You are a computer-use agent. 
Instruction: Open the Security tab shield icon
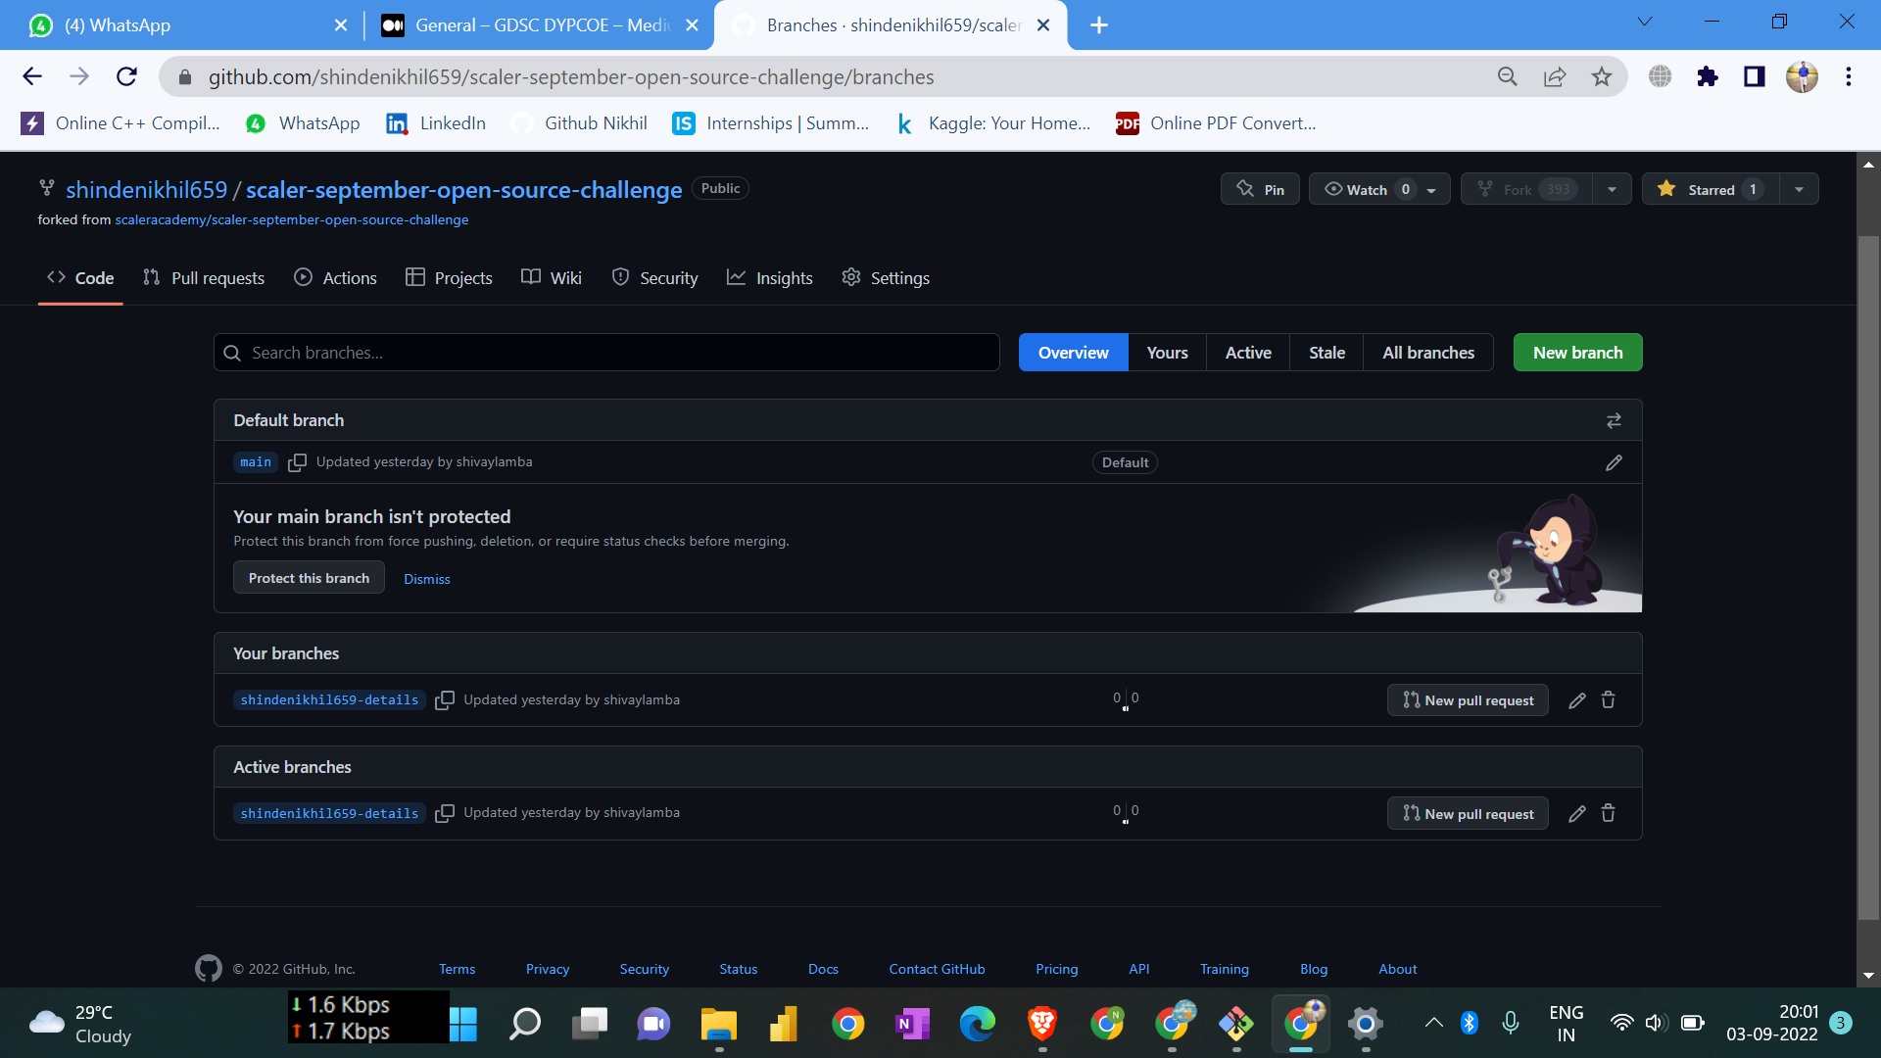click(621, 278)
